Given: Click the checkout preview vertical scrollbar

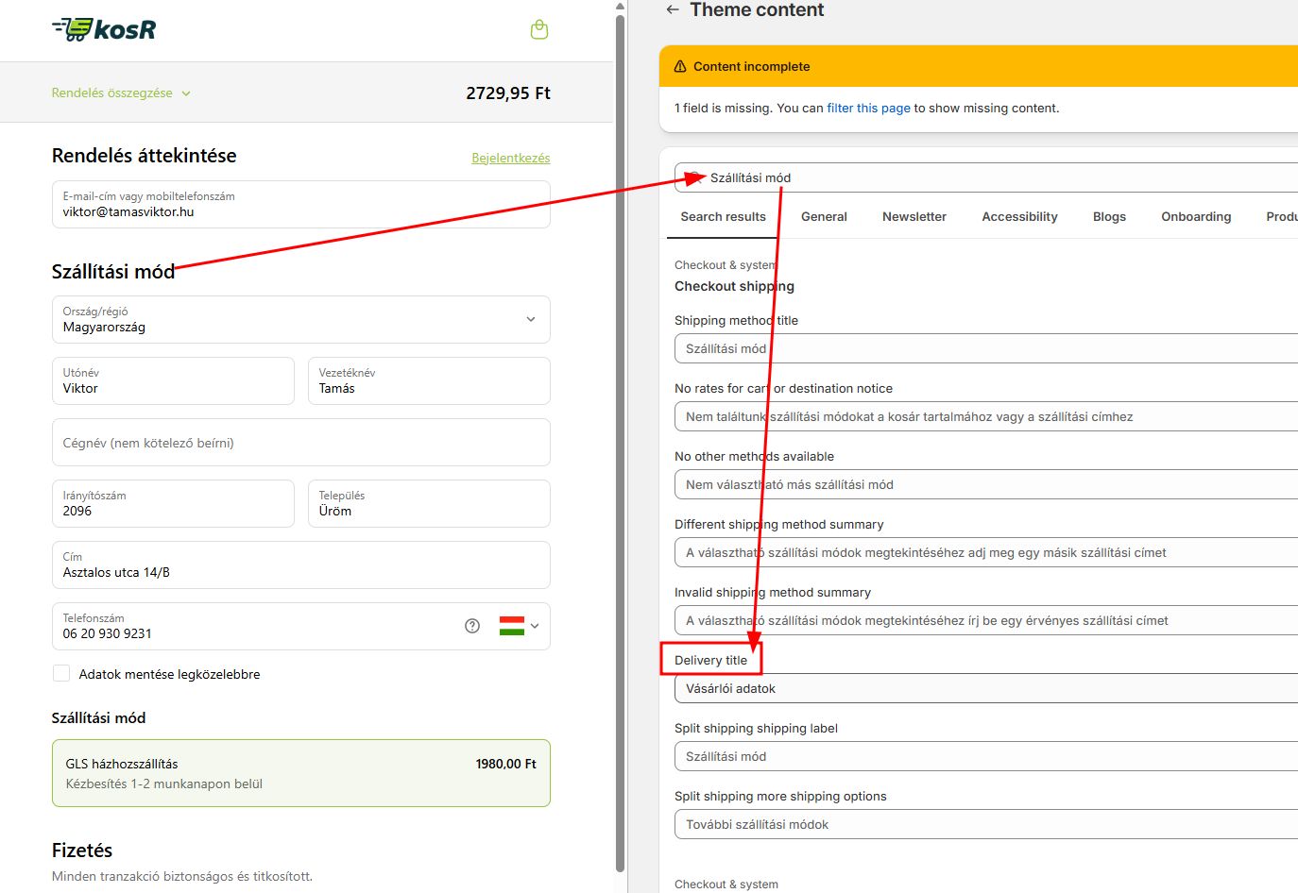Looking at the screenshot, I should [620, 444].
